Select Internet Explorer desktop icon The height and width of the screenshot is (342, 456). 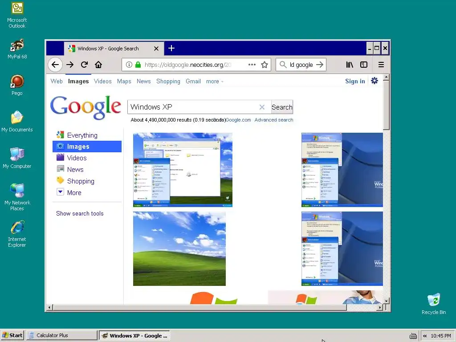pos(17,234)
